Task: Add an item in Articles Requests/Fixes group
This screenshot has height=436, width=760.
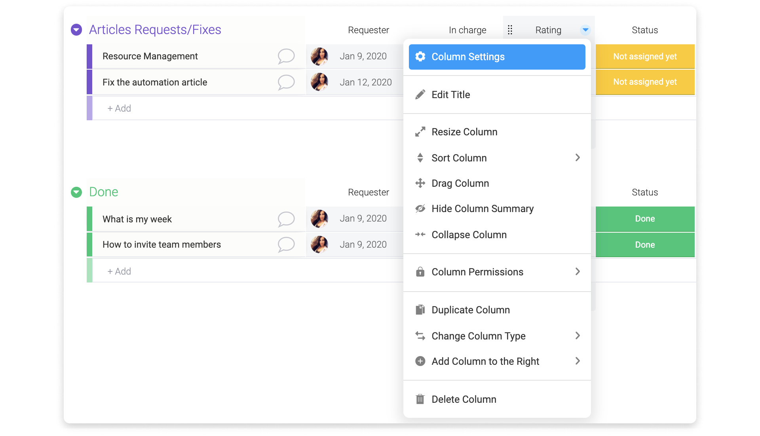Action: [x=119, y=108]
